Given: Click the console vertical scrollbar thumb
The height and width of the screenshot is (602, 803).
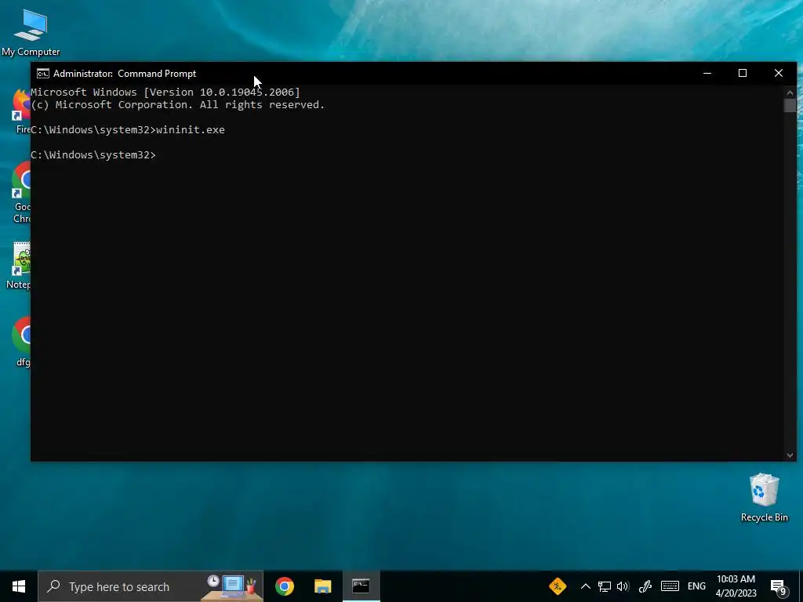Looking at the screenshot, I should [x=790, y=106].
